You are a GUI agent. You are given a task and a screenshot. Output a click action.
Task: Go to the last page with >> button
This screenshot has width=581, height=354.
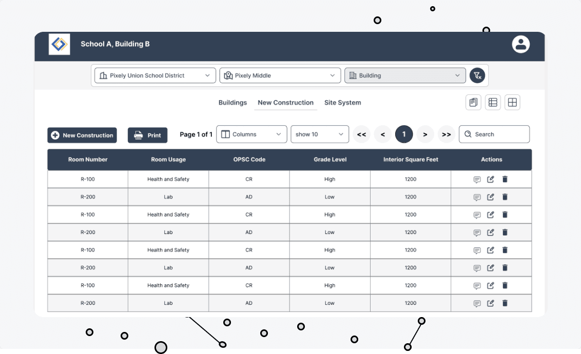coord(447,134)
